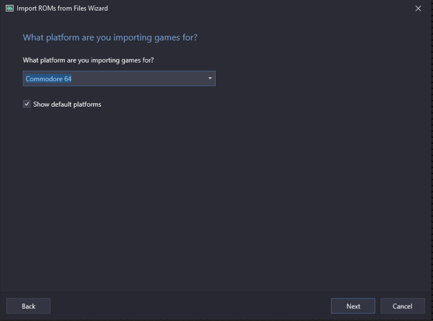Toggle the checkmark box beside Show default platforms

[27, 104]
